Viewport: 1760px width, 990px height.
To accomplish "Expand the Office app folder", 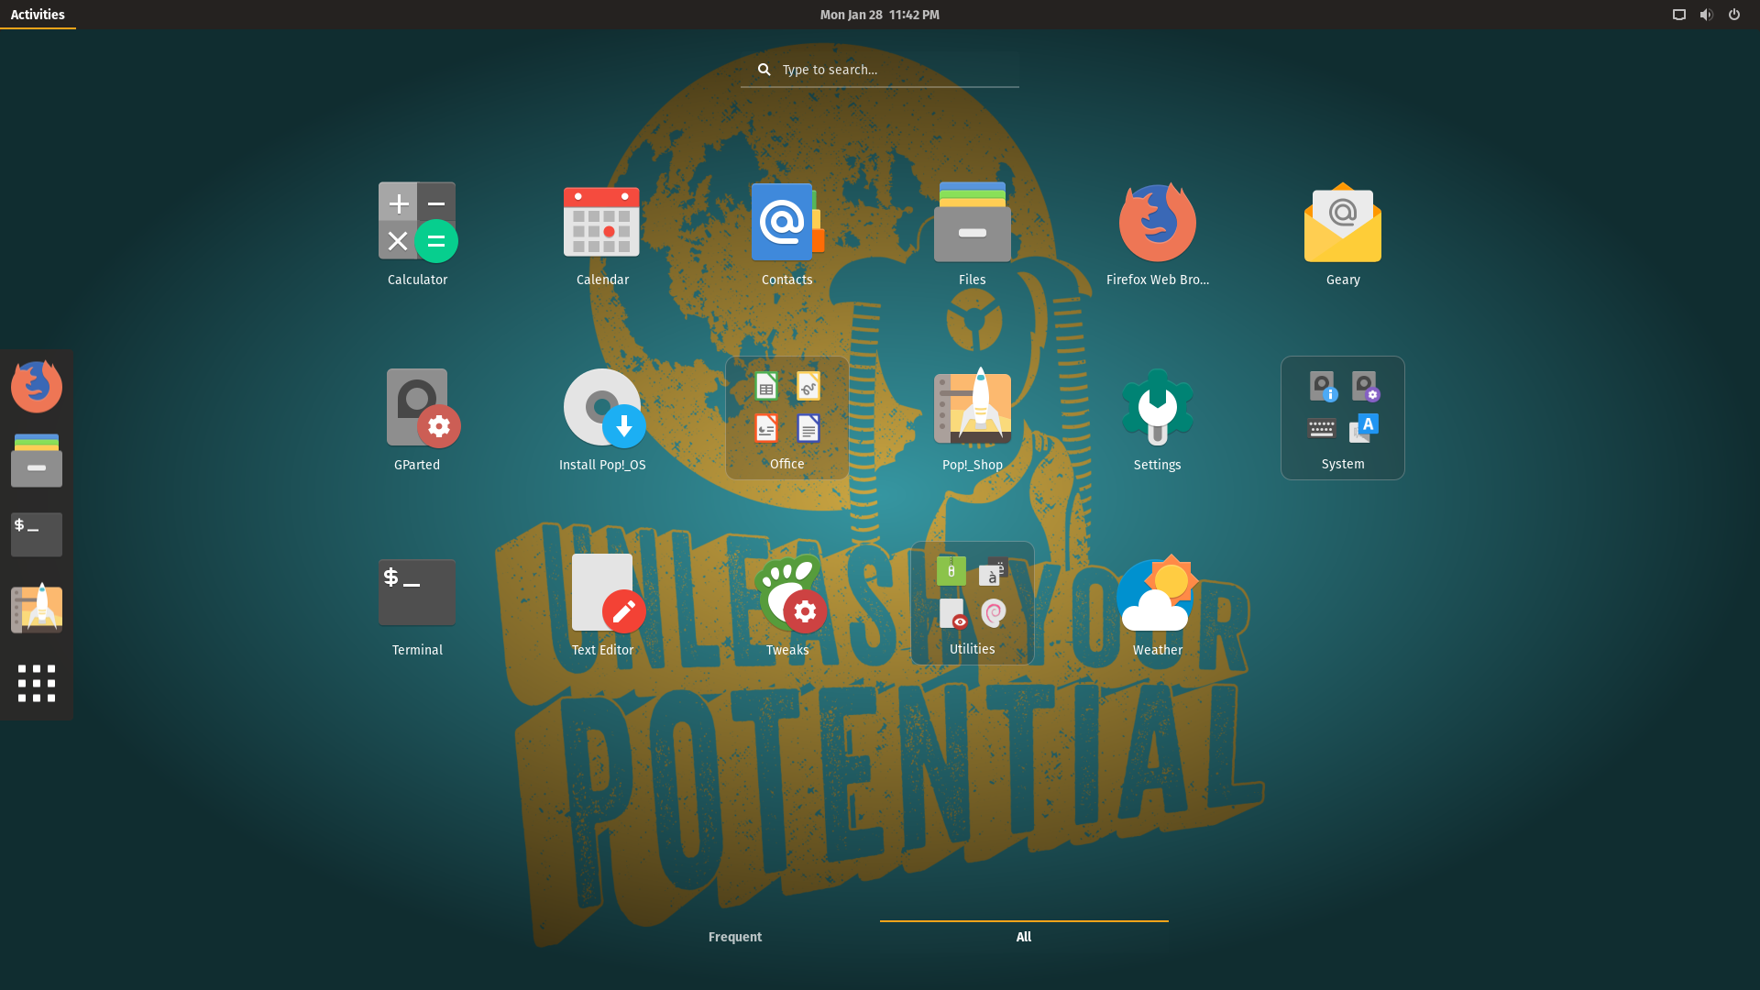I will [786, 417].
